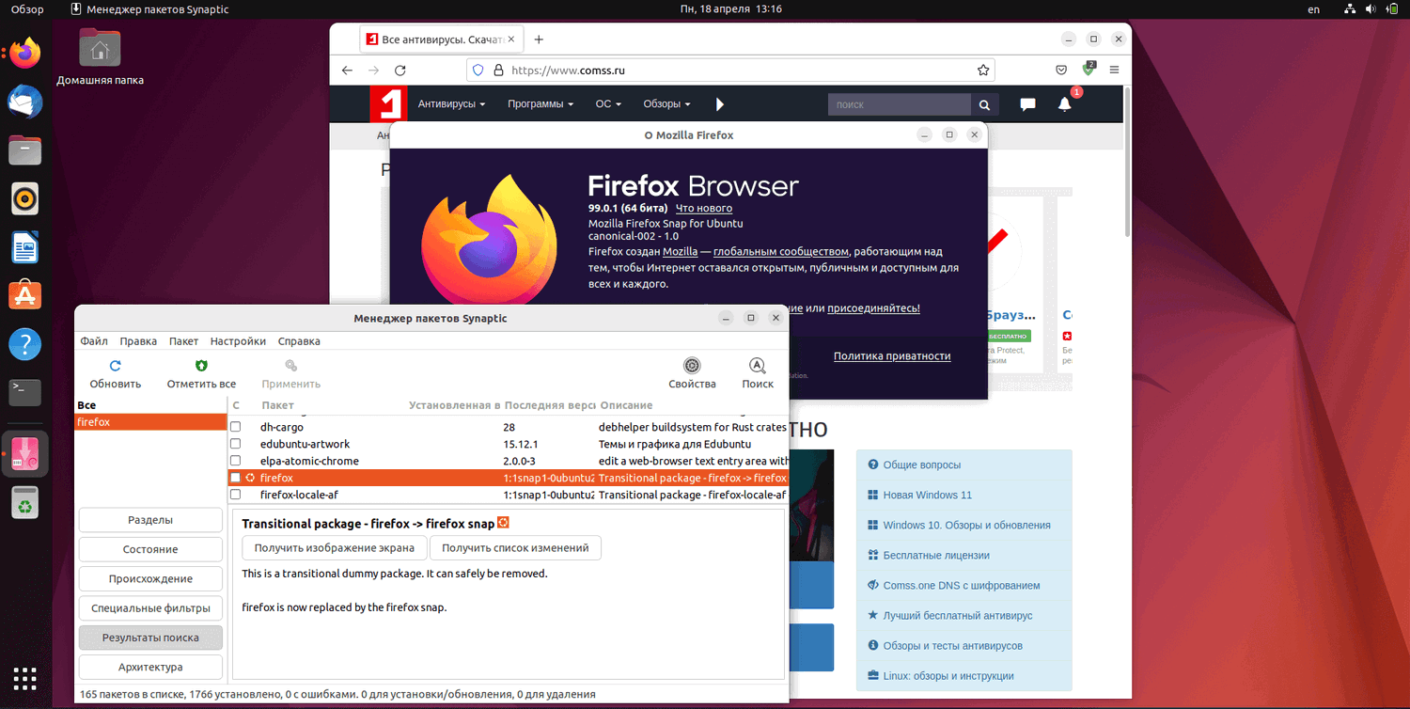Viewport: 1410px width, 709px height.
Task: Reload the page in Firefox
Action: [x=400, y=71]
